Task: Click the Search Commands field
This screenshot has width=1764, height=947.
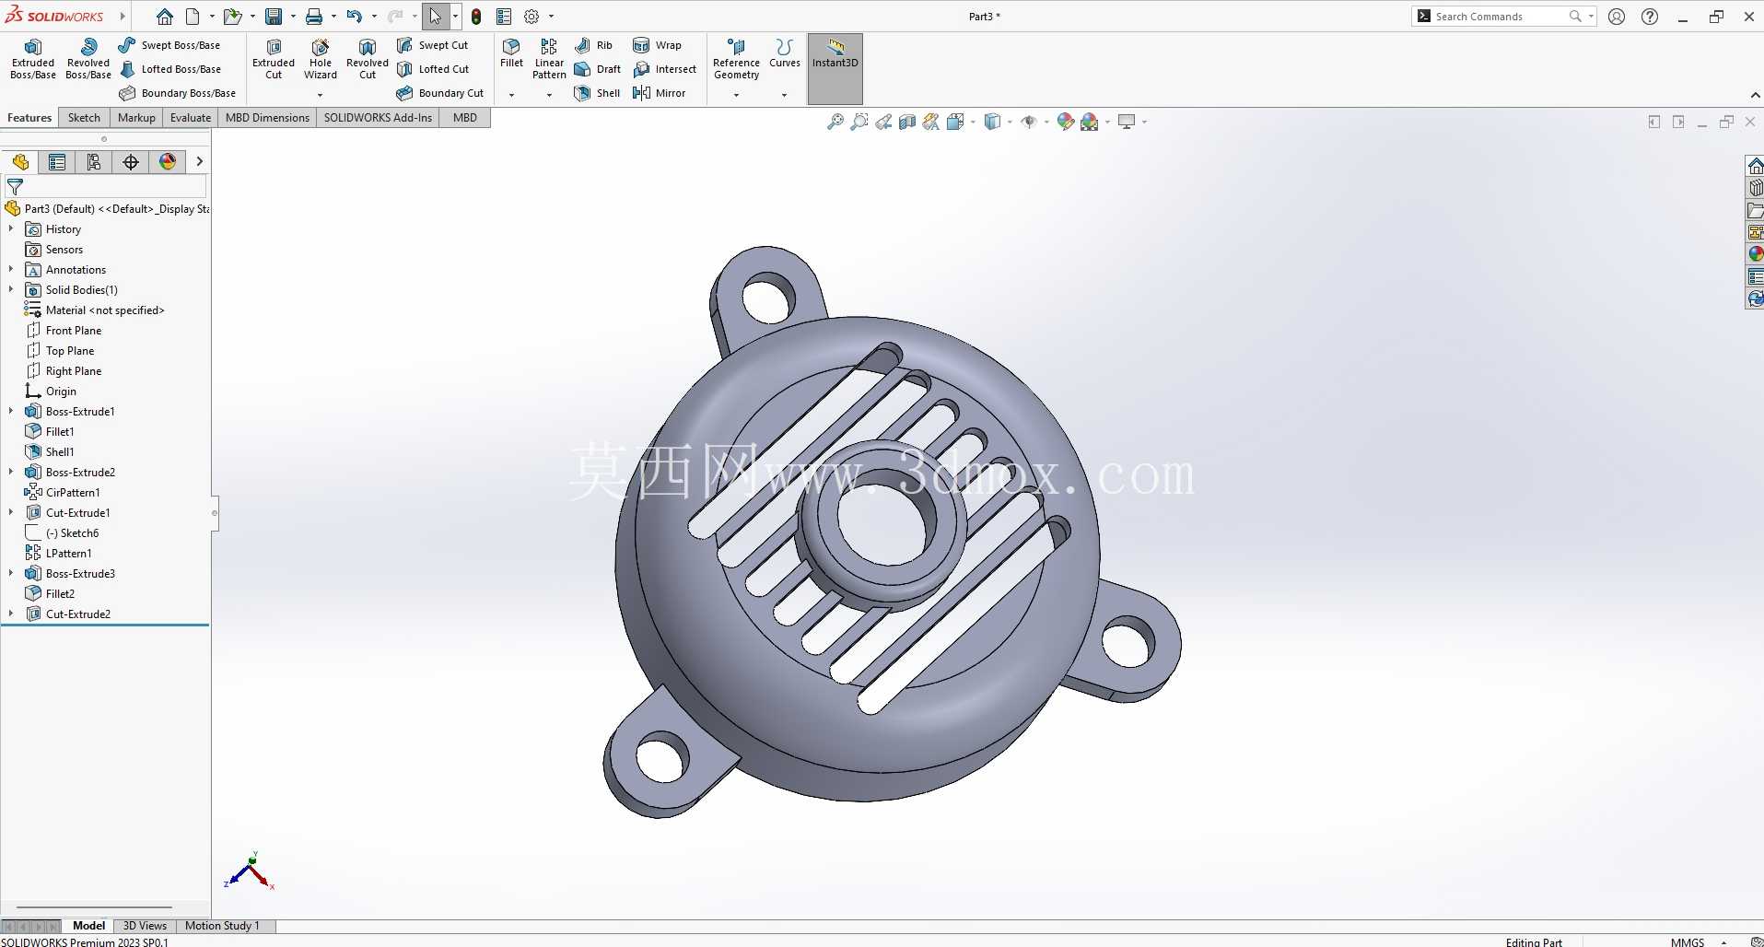Action: pos(1501,17)
